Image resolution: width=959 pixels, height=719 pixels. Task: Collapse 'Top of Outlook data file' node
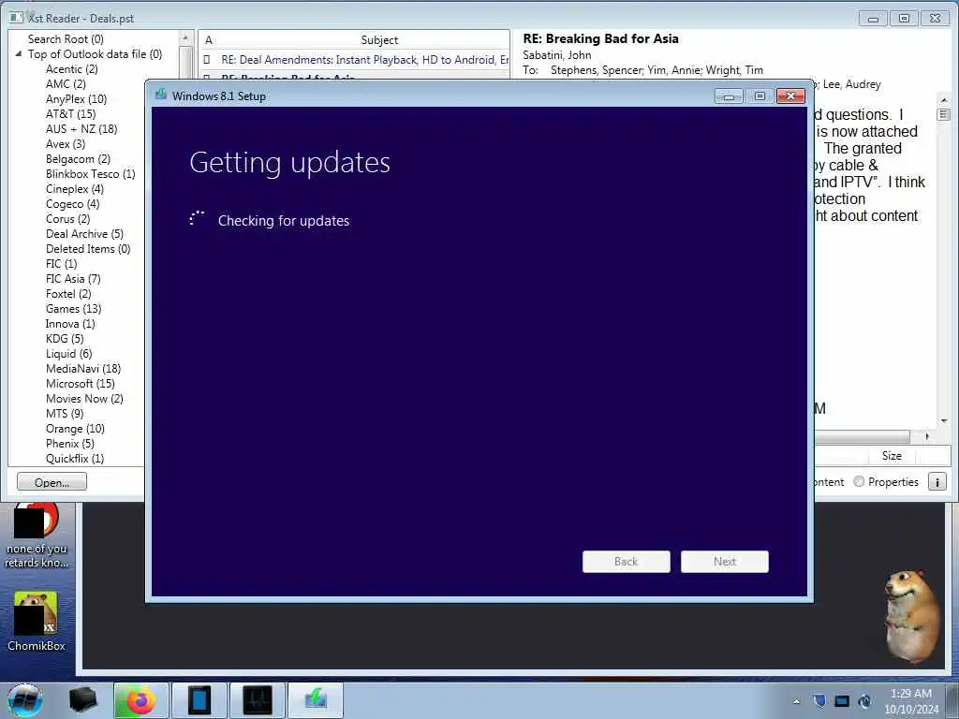pos(19,53)
